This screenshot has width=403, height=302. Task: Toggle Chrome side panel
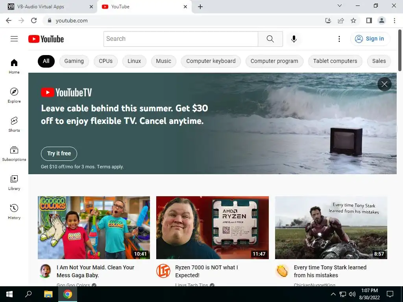click(x=369, y=20)
